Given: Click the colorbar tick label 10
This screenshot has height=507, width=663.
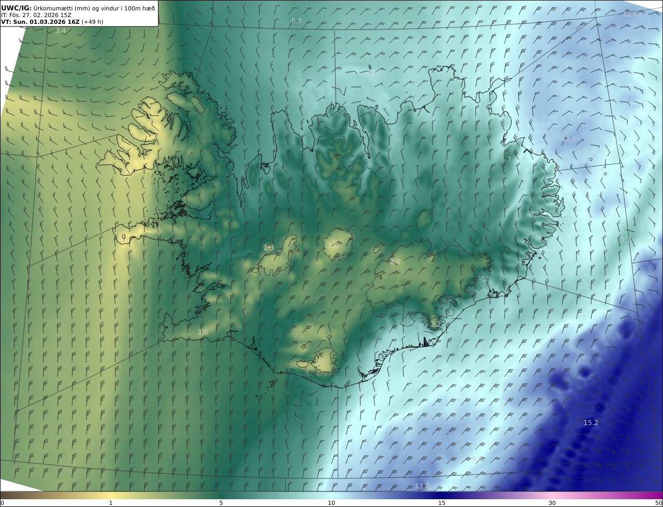Looking at the screenshot, I should [x=331, y=503].
